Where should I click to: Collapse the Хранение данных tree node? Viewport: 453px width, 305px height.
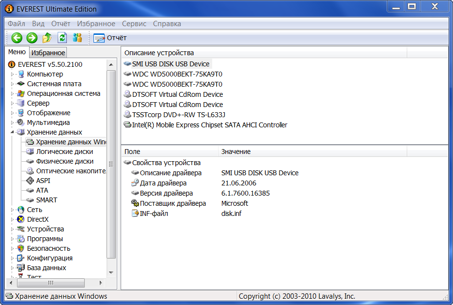(12, 132)
